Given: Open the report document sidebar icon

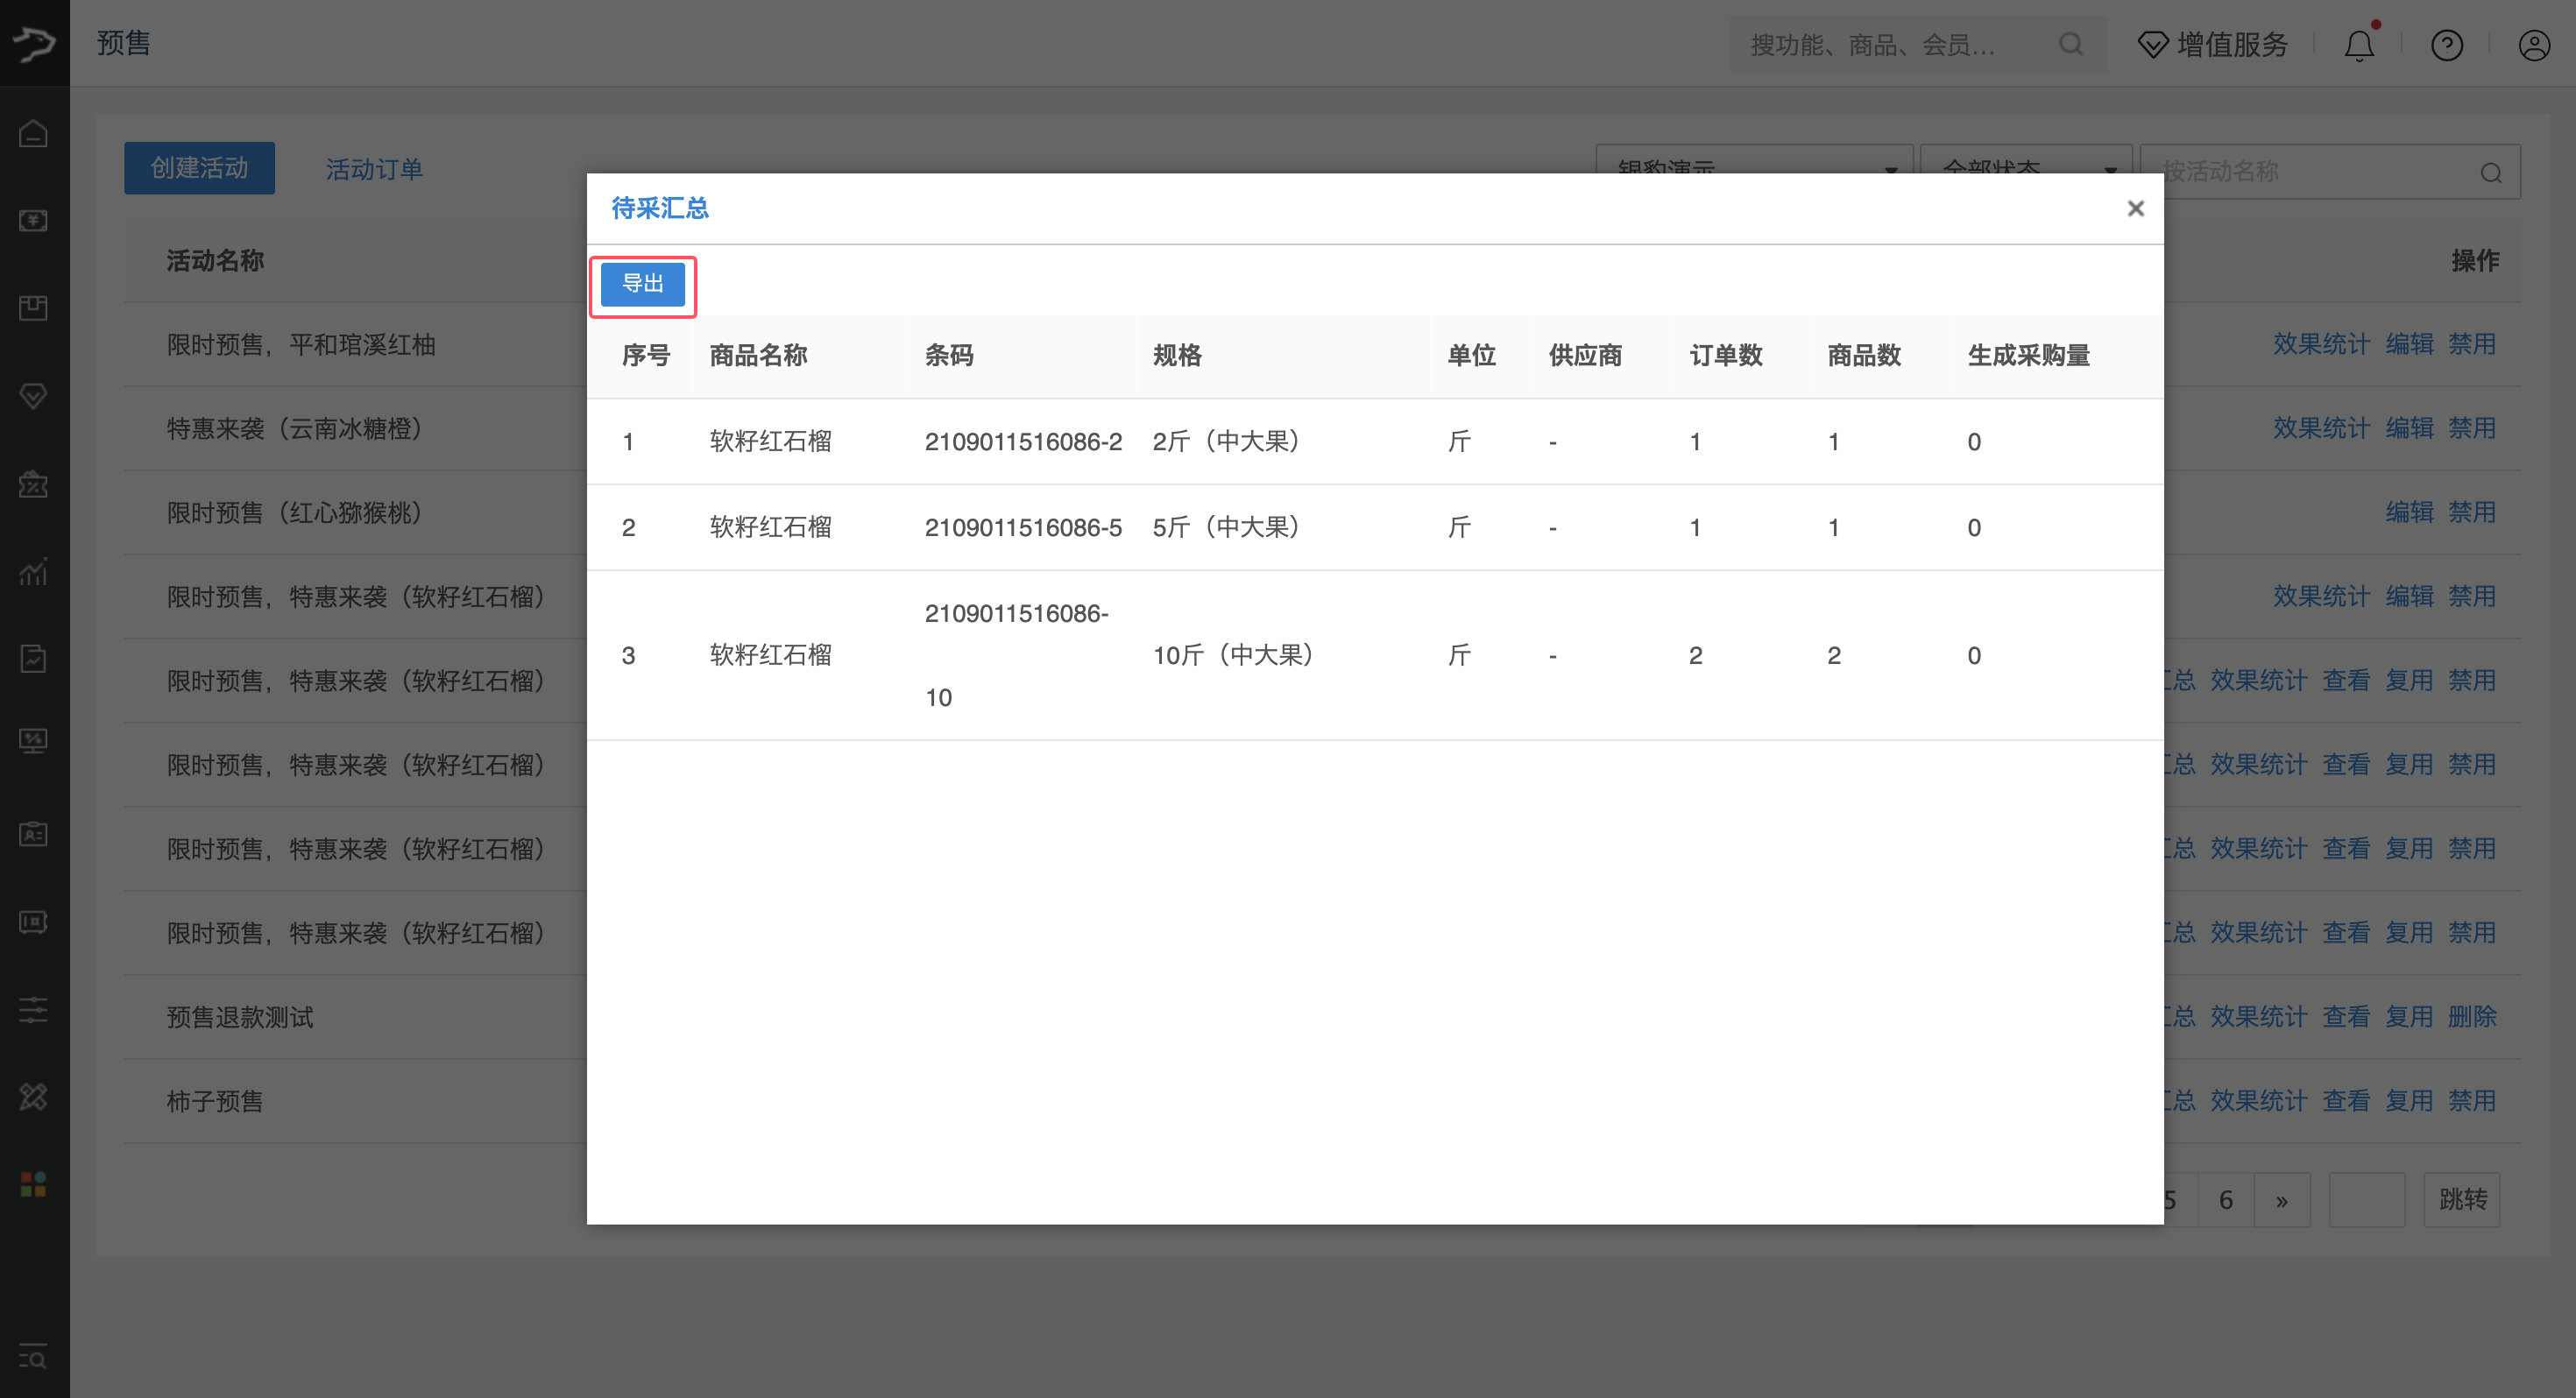Looking at the screenshot, I should 34,659.
